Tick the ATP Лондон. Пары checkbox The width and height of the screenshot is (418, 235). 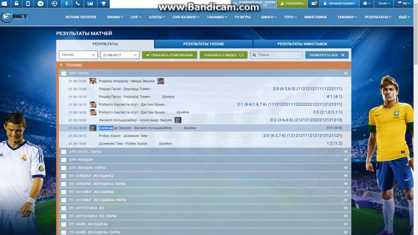(63, 168)
